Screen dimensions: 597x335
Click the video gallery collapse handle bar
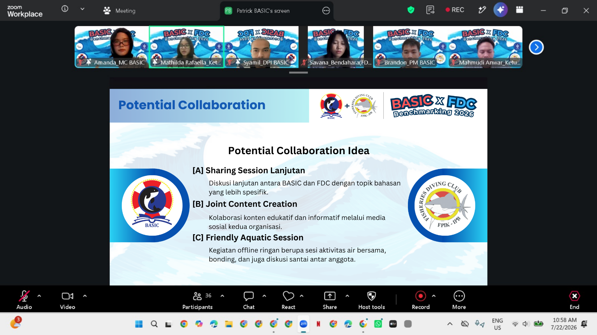pyautogui.click(x=298, y=73)
